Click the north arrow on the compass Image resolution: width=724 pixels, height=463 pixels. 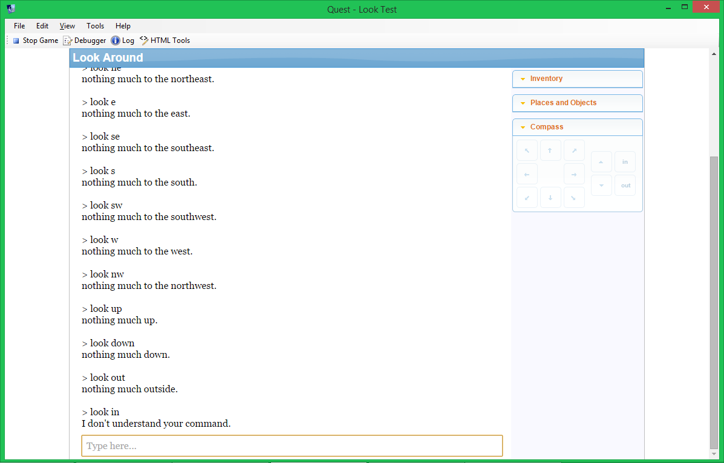click(550, 151)
